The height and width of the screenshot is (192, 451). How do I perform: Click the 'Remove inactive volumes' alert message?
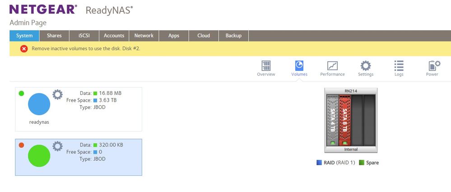click(86, 49)
